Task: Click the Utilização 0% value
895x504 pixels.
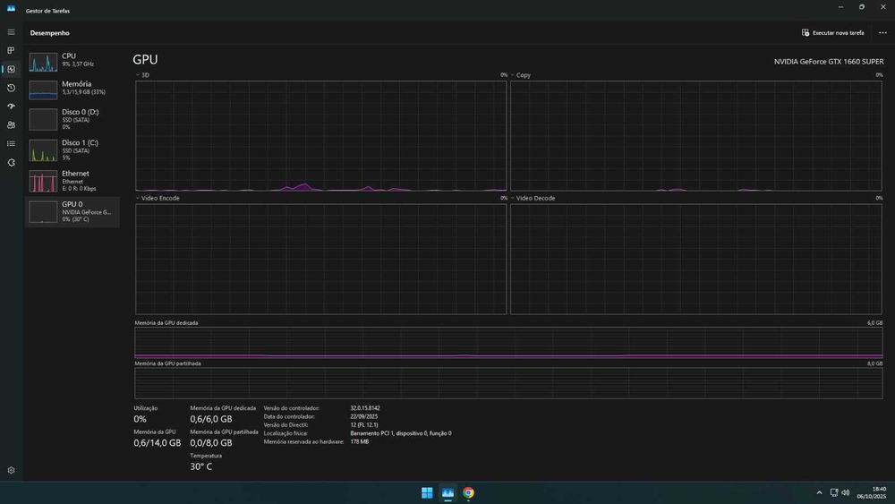Action: pos(140,419)
